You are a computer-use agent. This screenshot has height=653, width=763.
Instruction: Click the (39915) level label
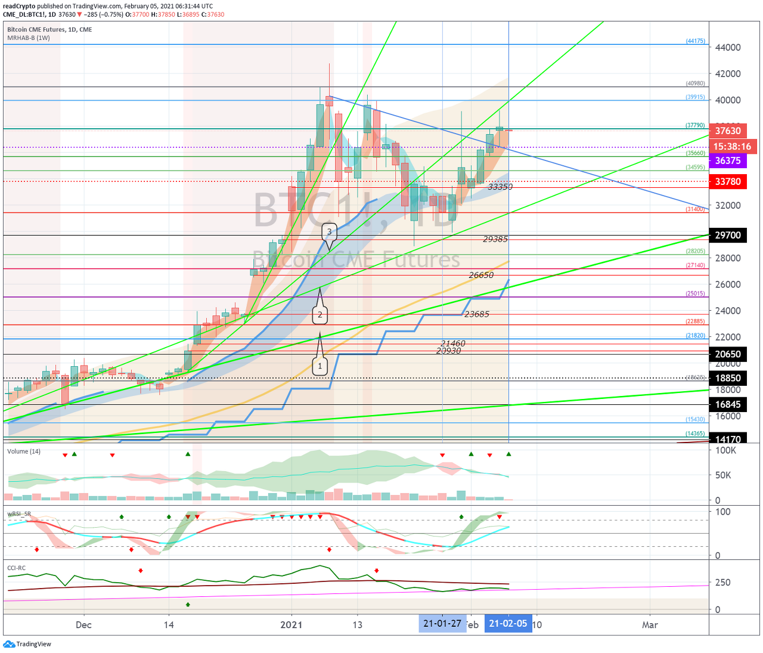coord(696,97)
